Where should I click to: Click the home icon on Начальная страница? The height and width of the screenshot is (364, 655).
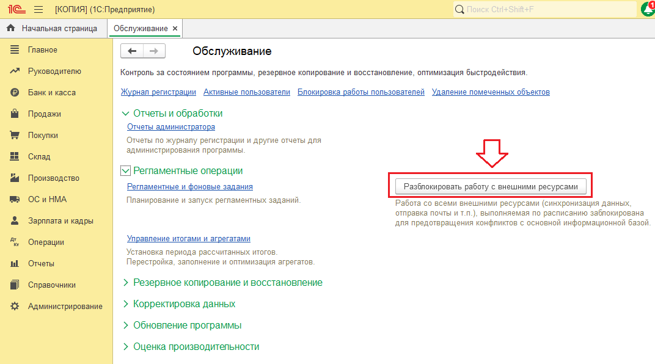(11, 28)
